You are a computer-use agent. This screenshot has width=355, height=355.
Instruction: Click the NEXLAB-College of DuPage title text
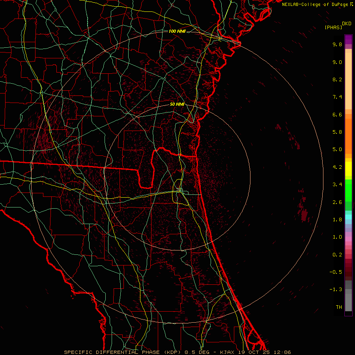pyautogui.click(x=315, y=4)
